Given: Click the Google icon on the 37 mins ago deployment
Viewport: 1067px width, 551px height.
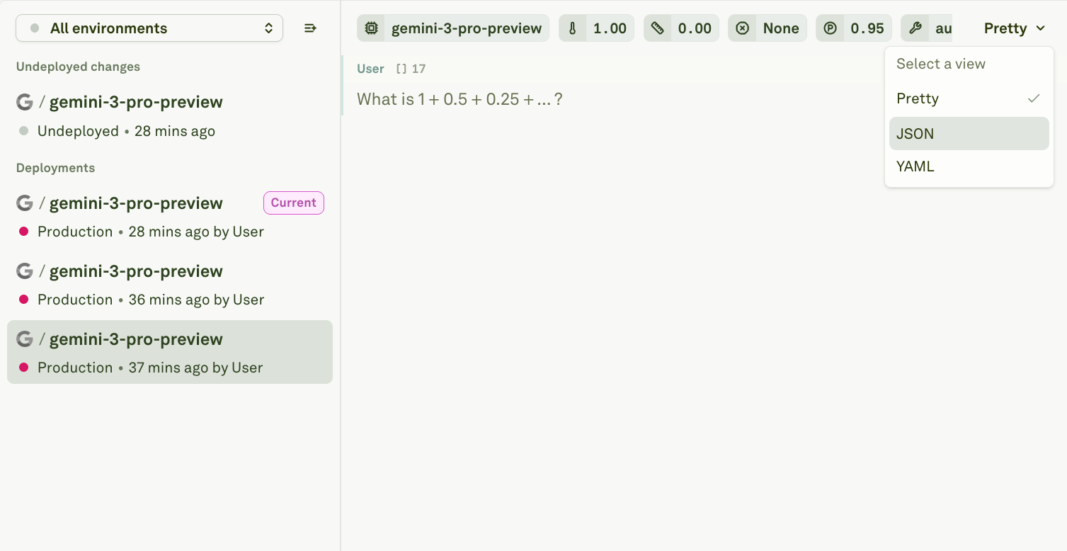Looking at the screenshot, I should click(x=25, y=339).
